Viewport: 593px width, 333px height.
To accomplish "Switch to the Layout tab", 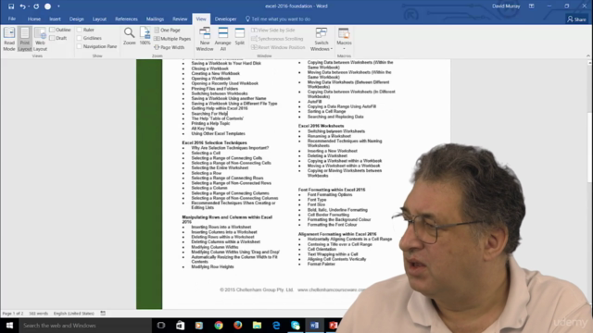I will 99,18.
